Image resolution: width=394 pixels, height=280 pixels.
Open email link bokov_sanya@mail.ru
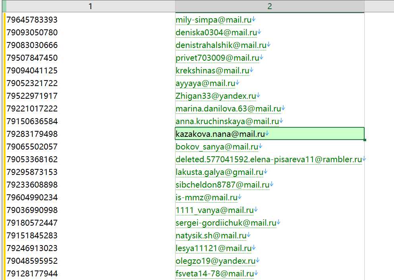point(217,147)
